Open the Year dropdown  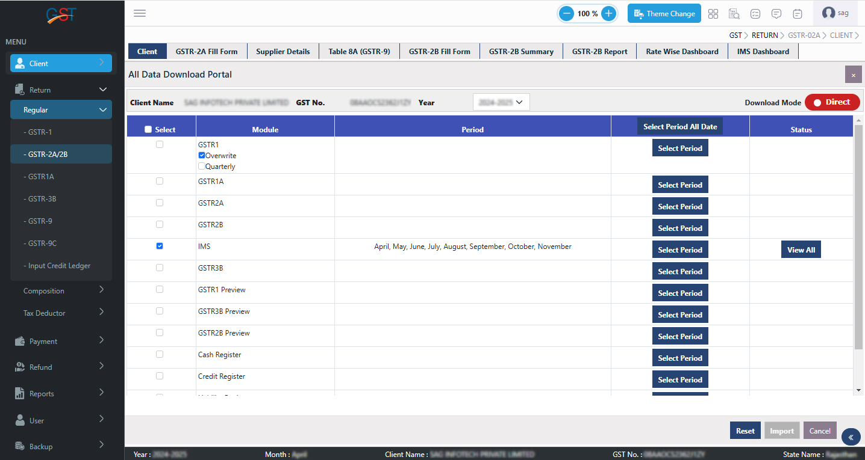pyautogui.click(x=501, y=102)
